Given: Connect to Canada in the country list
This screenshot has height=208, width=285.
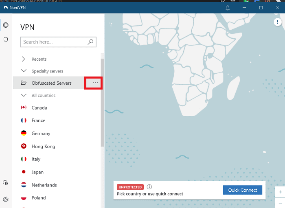Looking at the screenshot, I should tap(39, 108).
